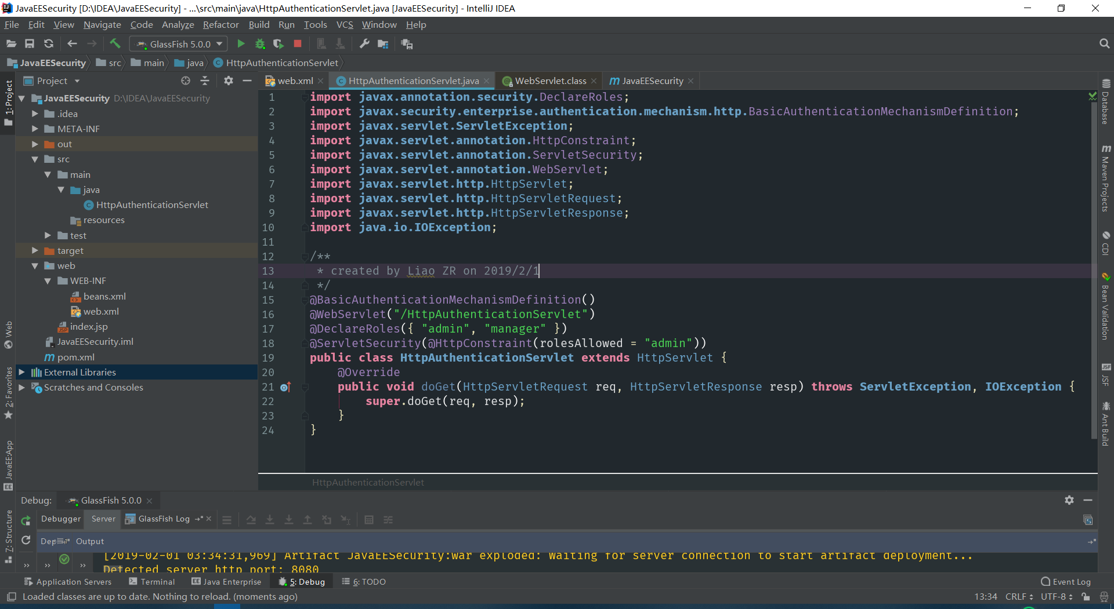Rerun GlassFish using green rerun icon
The image size is (1114, 609).
click(26, 520)
